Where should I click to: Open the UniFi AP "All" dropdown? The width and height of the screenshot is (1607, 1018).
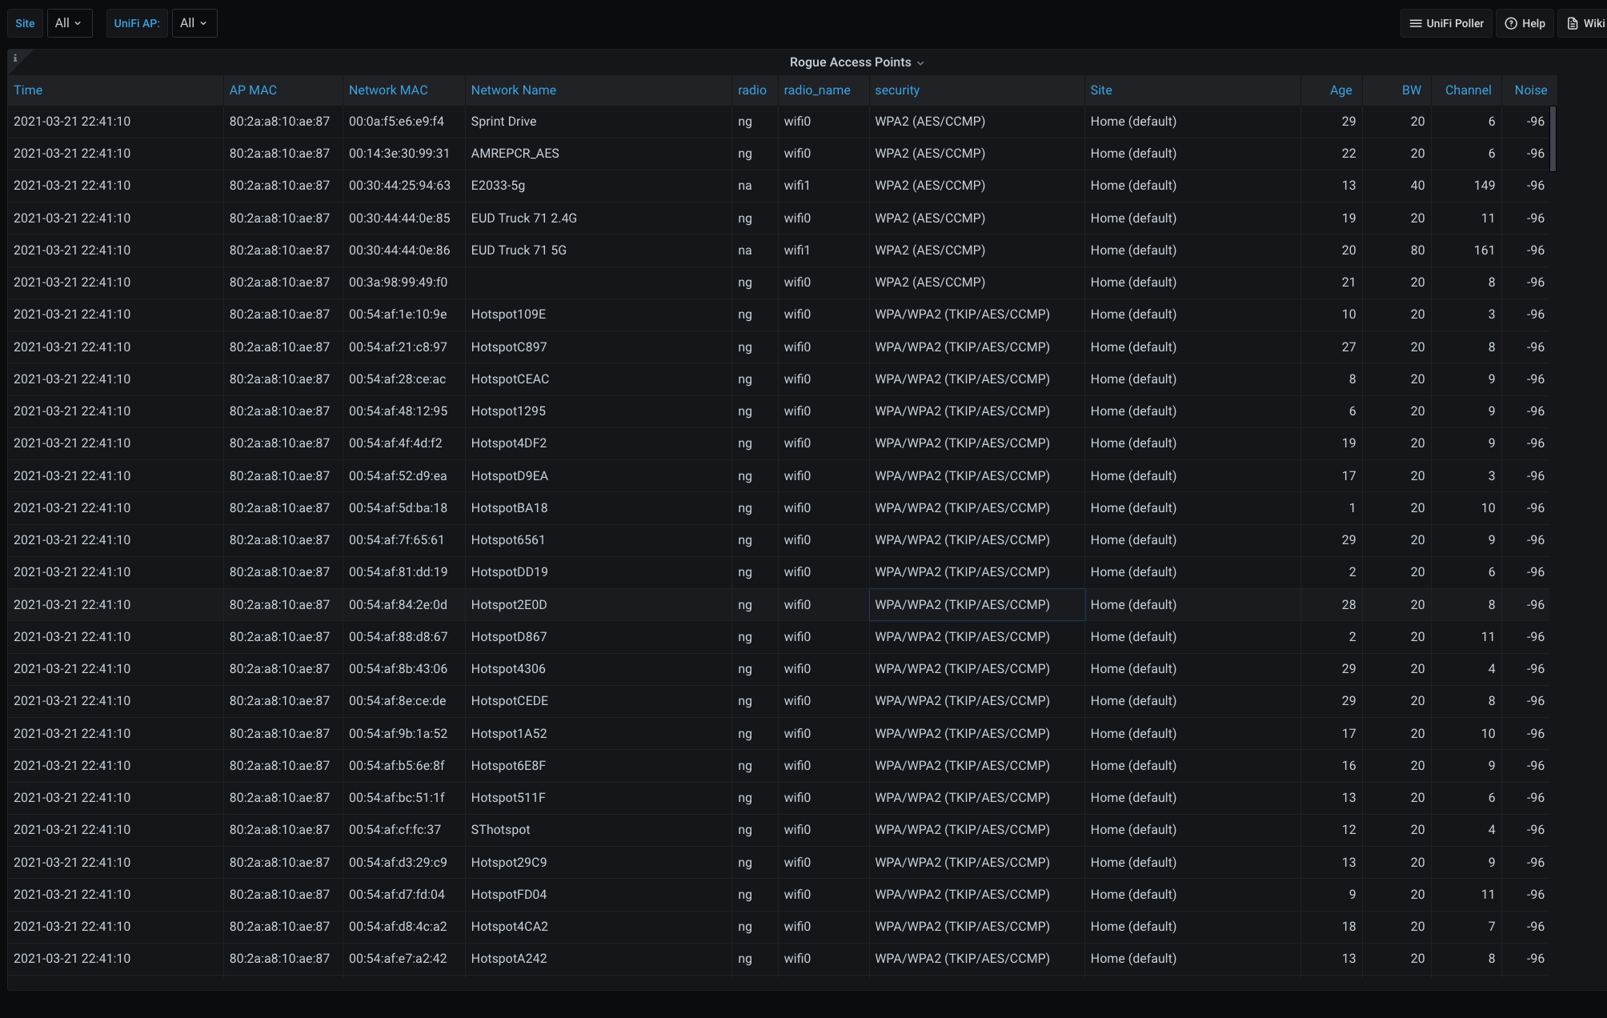[194, 22]
